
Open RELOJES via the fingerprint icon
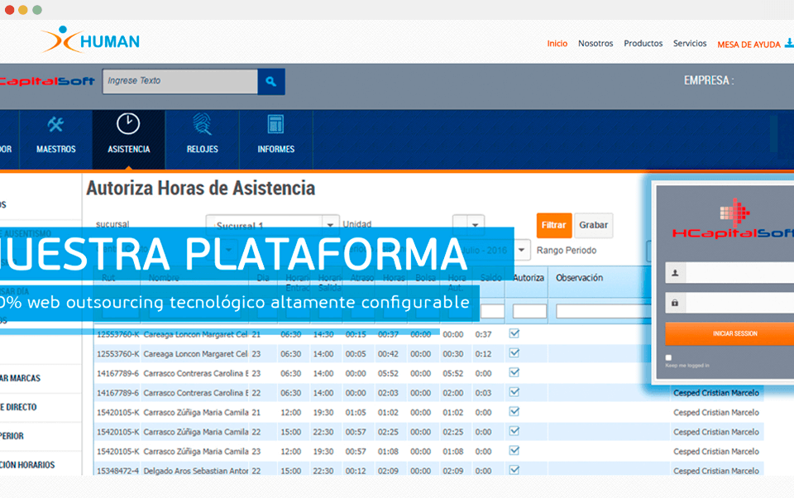pyautogui.click(x=202, y=127)
